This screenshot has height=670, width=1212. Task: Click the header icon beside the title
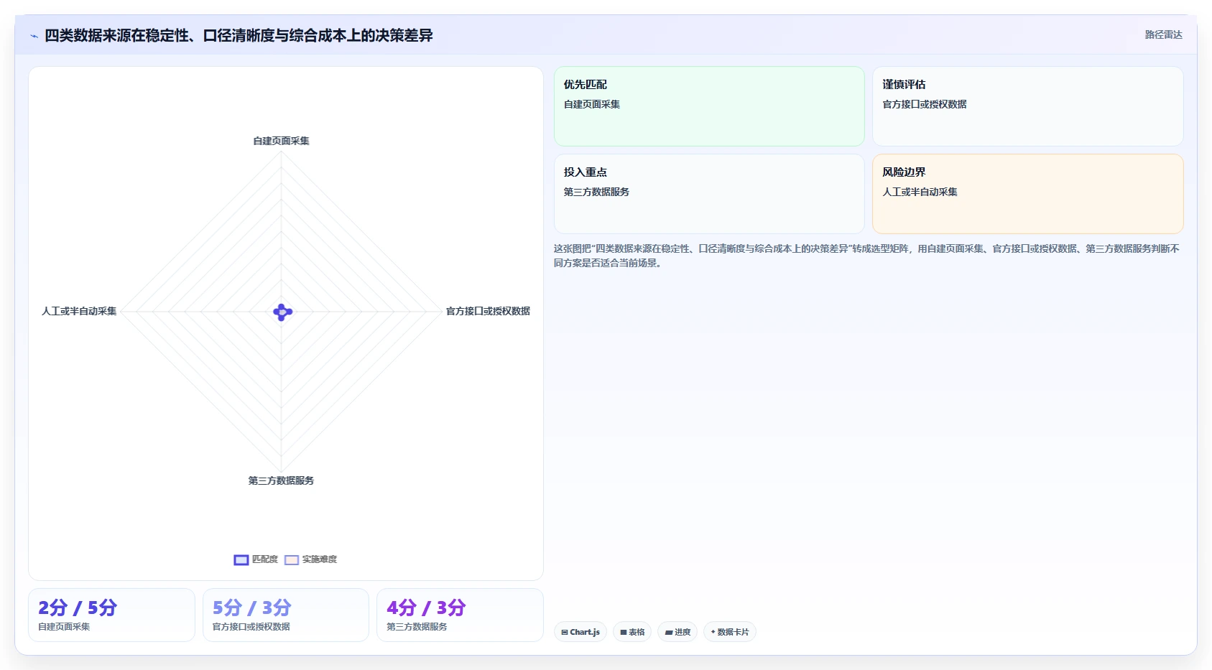pos(34,36)
